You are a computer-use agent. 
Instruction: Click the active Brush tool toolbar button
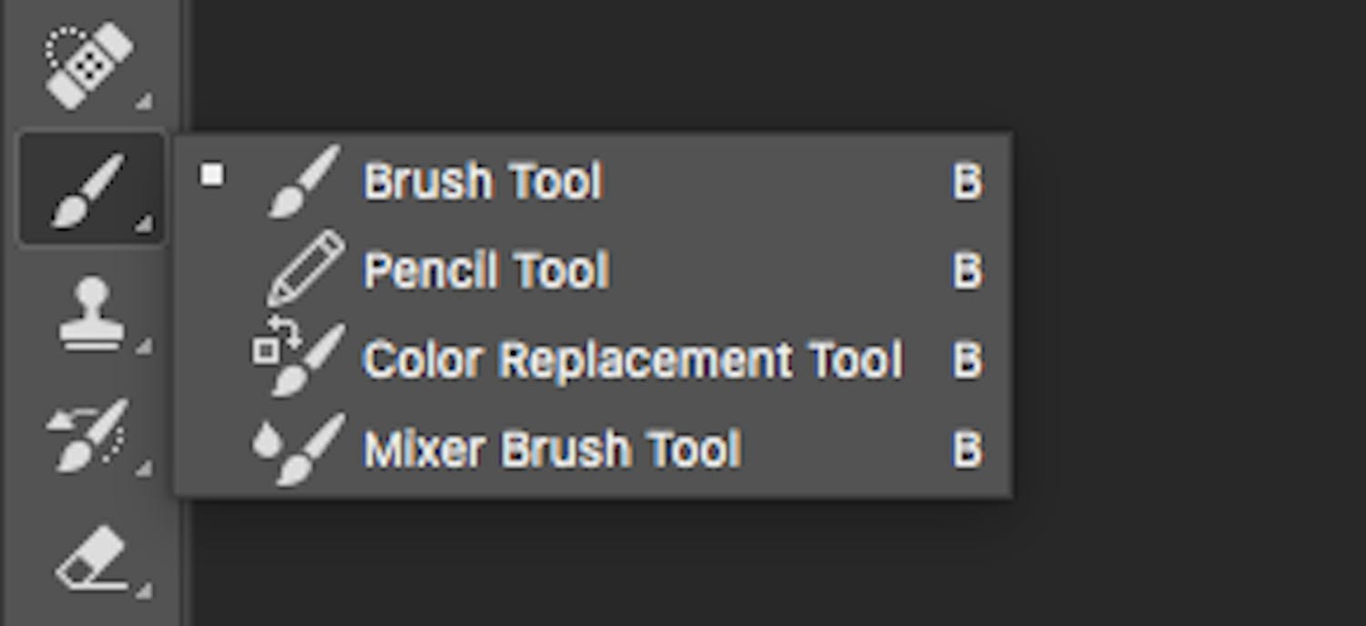pos(90,189)
